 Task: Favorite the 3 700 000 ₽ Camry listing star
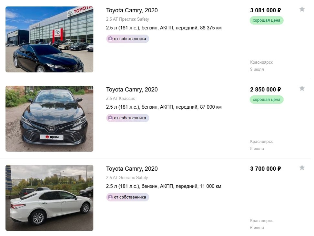coord(302,167)
